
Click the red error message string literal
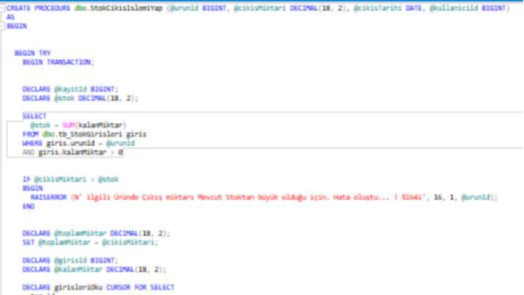pos(250,197)
